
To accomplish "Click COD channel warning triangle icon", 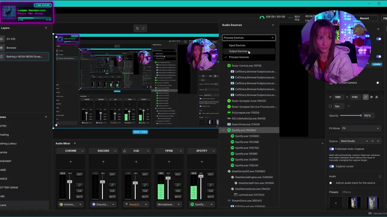I will coord(124,151).
